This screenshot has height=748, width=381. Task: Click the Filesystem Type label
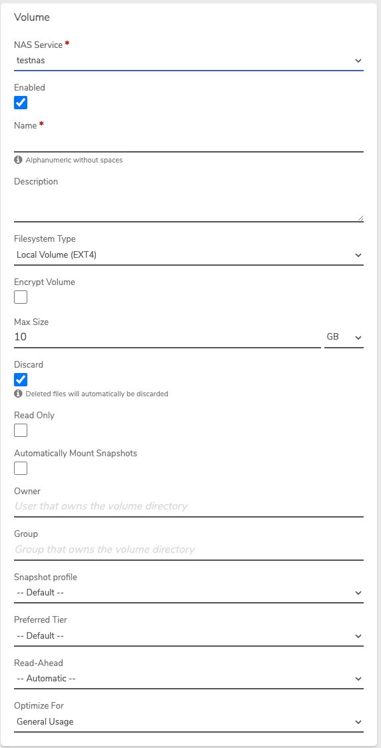[45, 239]
